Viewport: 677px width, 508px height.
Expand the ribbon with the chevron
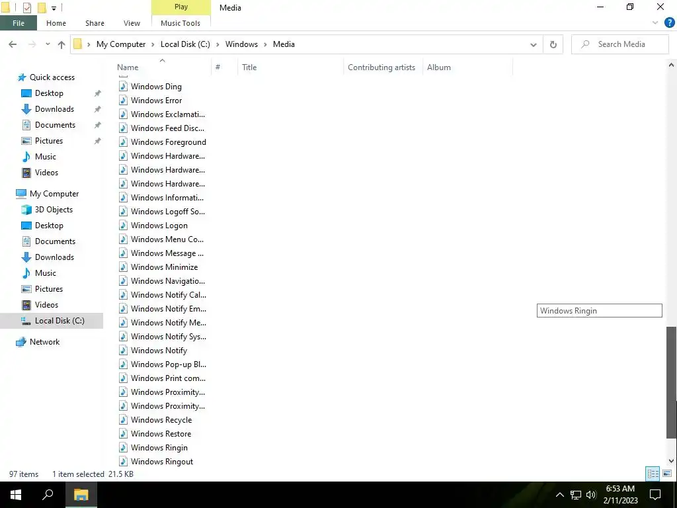click(655, 23)
